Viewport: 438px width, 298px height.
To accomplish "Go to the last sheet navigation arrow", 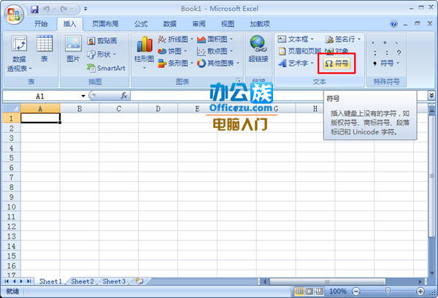I will 29,281.
